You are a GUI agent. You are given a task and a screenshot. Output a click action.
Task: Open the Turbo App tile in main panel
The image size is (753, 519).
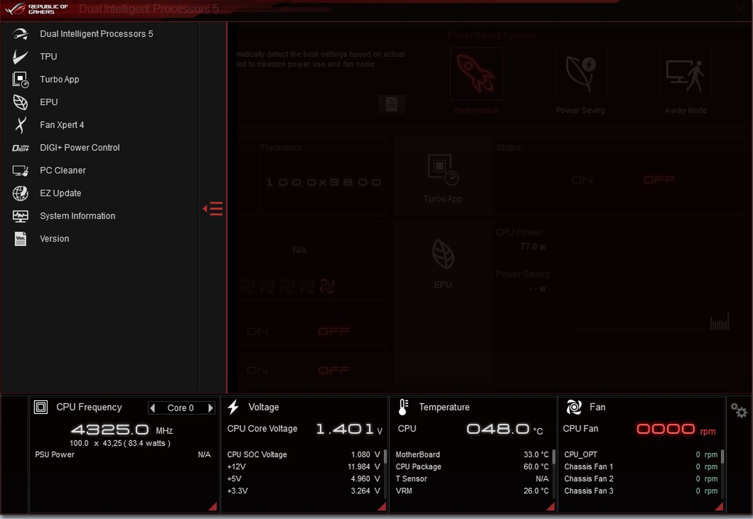pyautogui.click(x=443, y=176)
